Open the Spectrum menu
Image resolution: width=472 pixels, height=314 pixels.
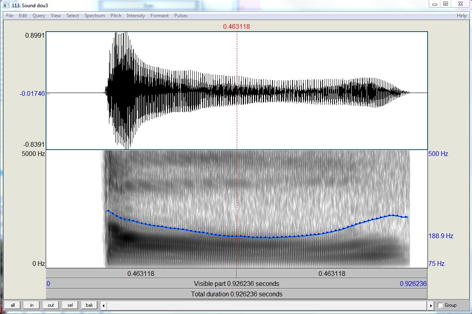95,16
